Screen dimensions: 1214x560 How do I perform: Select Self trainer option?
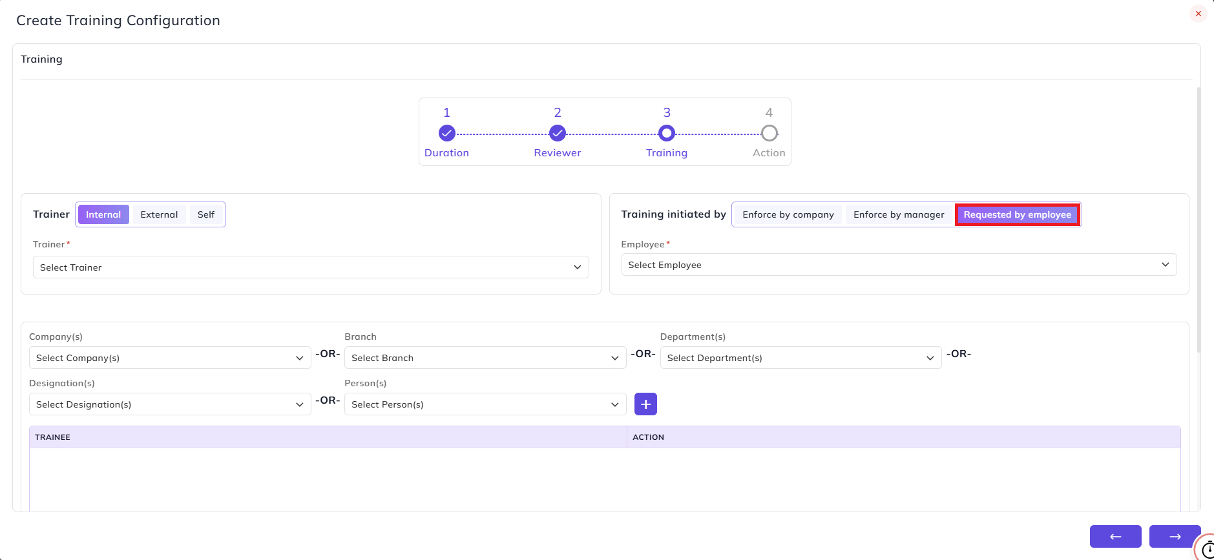tap(206, 214)
